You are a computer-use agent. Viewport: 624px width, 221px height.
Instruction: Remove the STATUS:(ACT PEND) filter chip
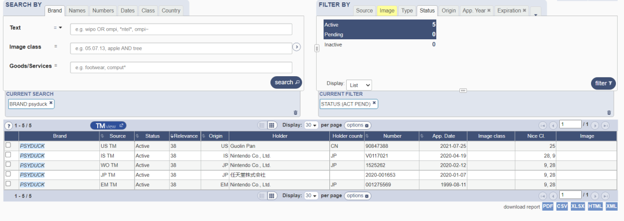[x=374, y=103]
